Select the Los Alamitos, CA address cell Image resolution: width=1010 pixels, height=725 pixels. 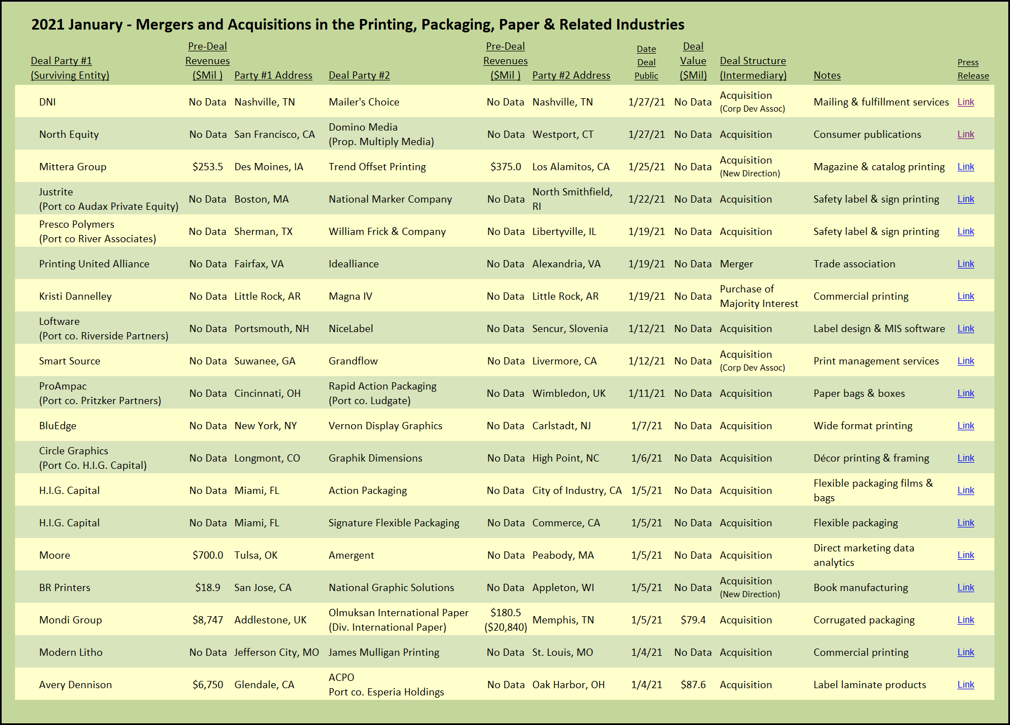[x=571, y=167]
